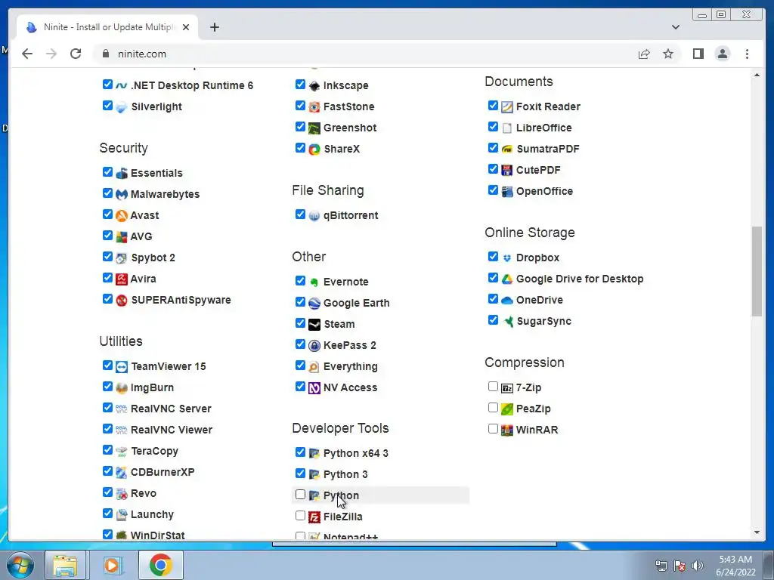
Task: Open the Windows Start menu
Action: [x=20, y=565]
